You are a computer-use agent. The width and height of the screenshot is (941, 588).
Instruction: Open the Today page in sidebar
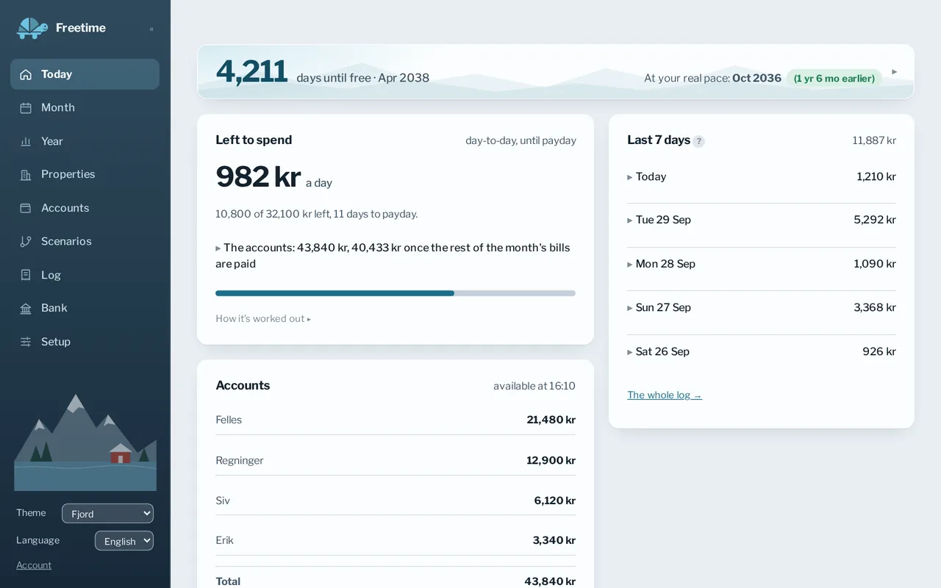(x=85, y=74)
